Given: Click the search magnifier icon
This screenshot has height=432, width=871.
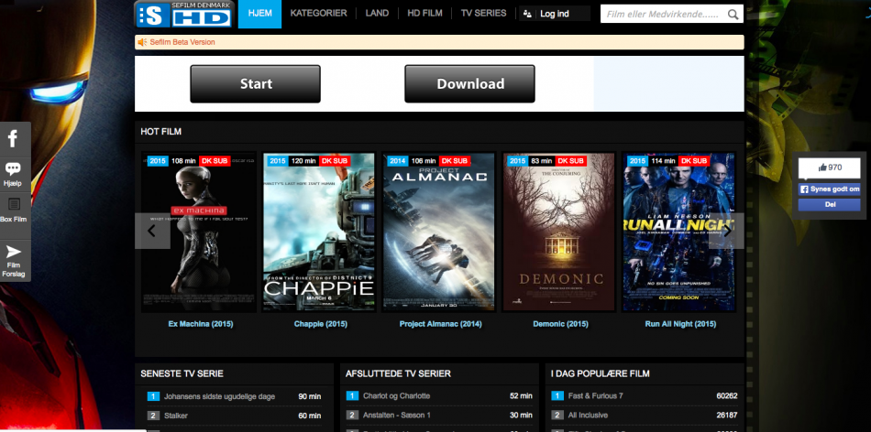Looking at the screenshot, I should (x=733, y=15).
